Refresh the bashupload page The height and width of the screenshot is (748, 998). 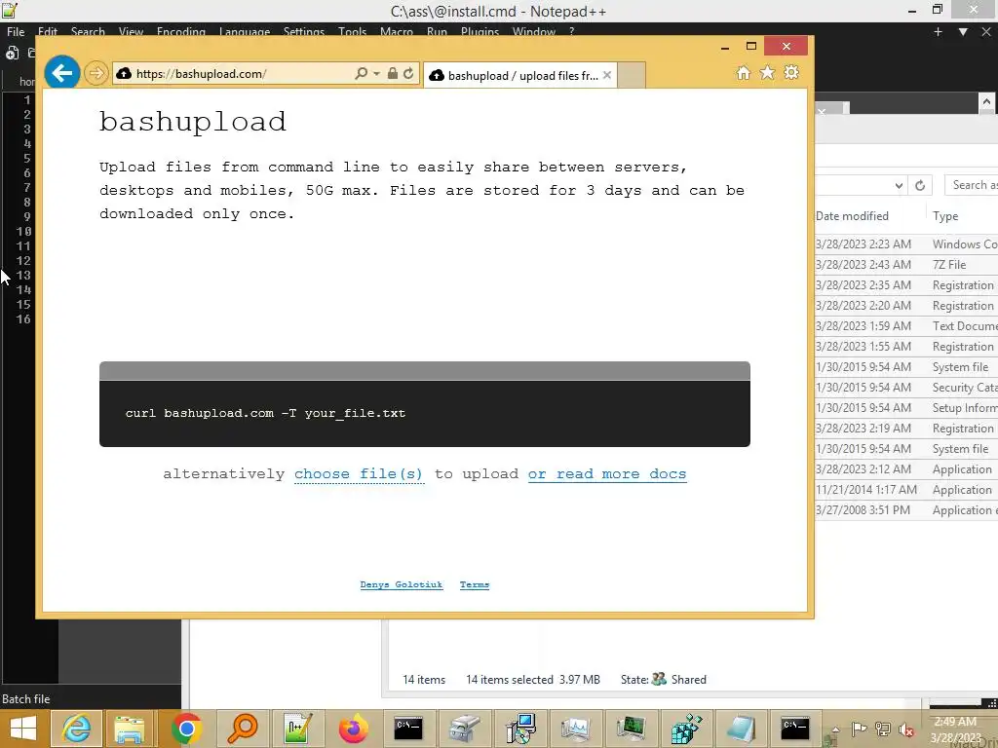(408, 74)
